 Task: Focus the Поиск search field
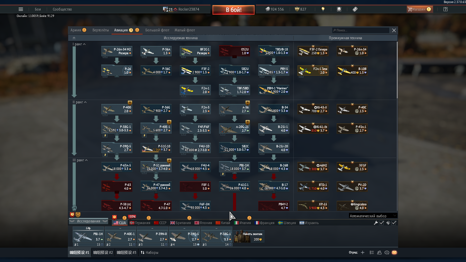tap(361, 30)
